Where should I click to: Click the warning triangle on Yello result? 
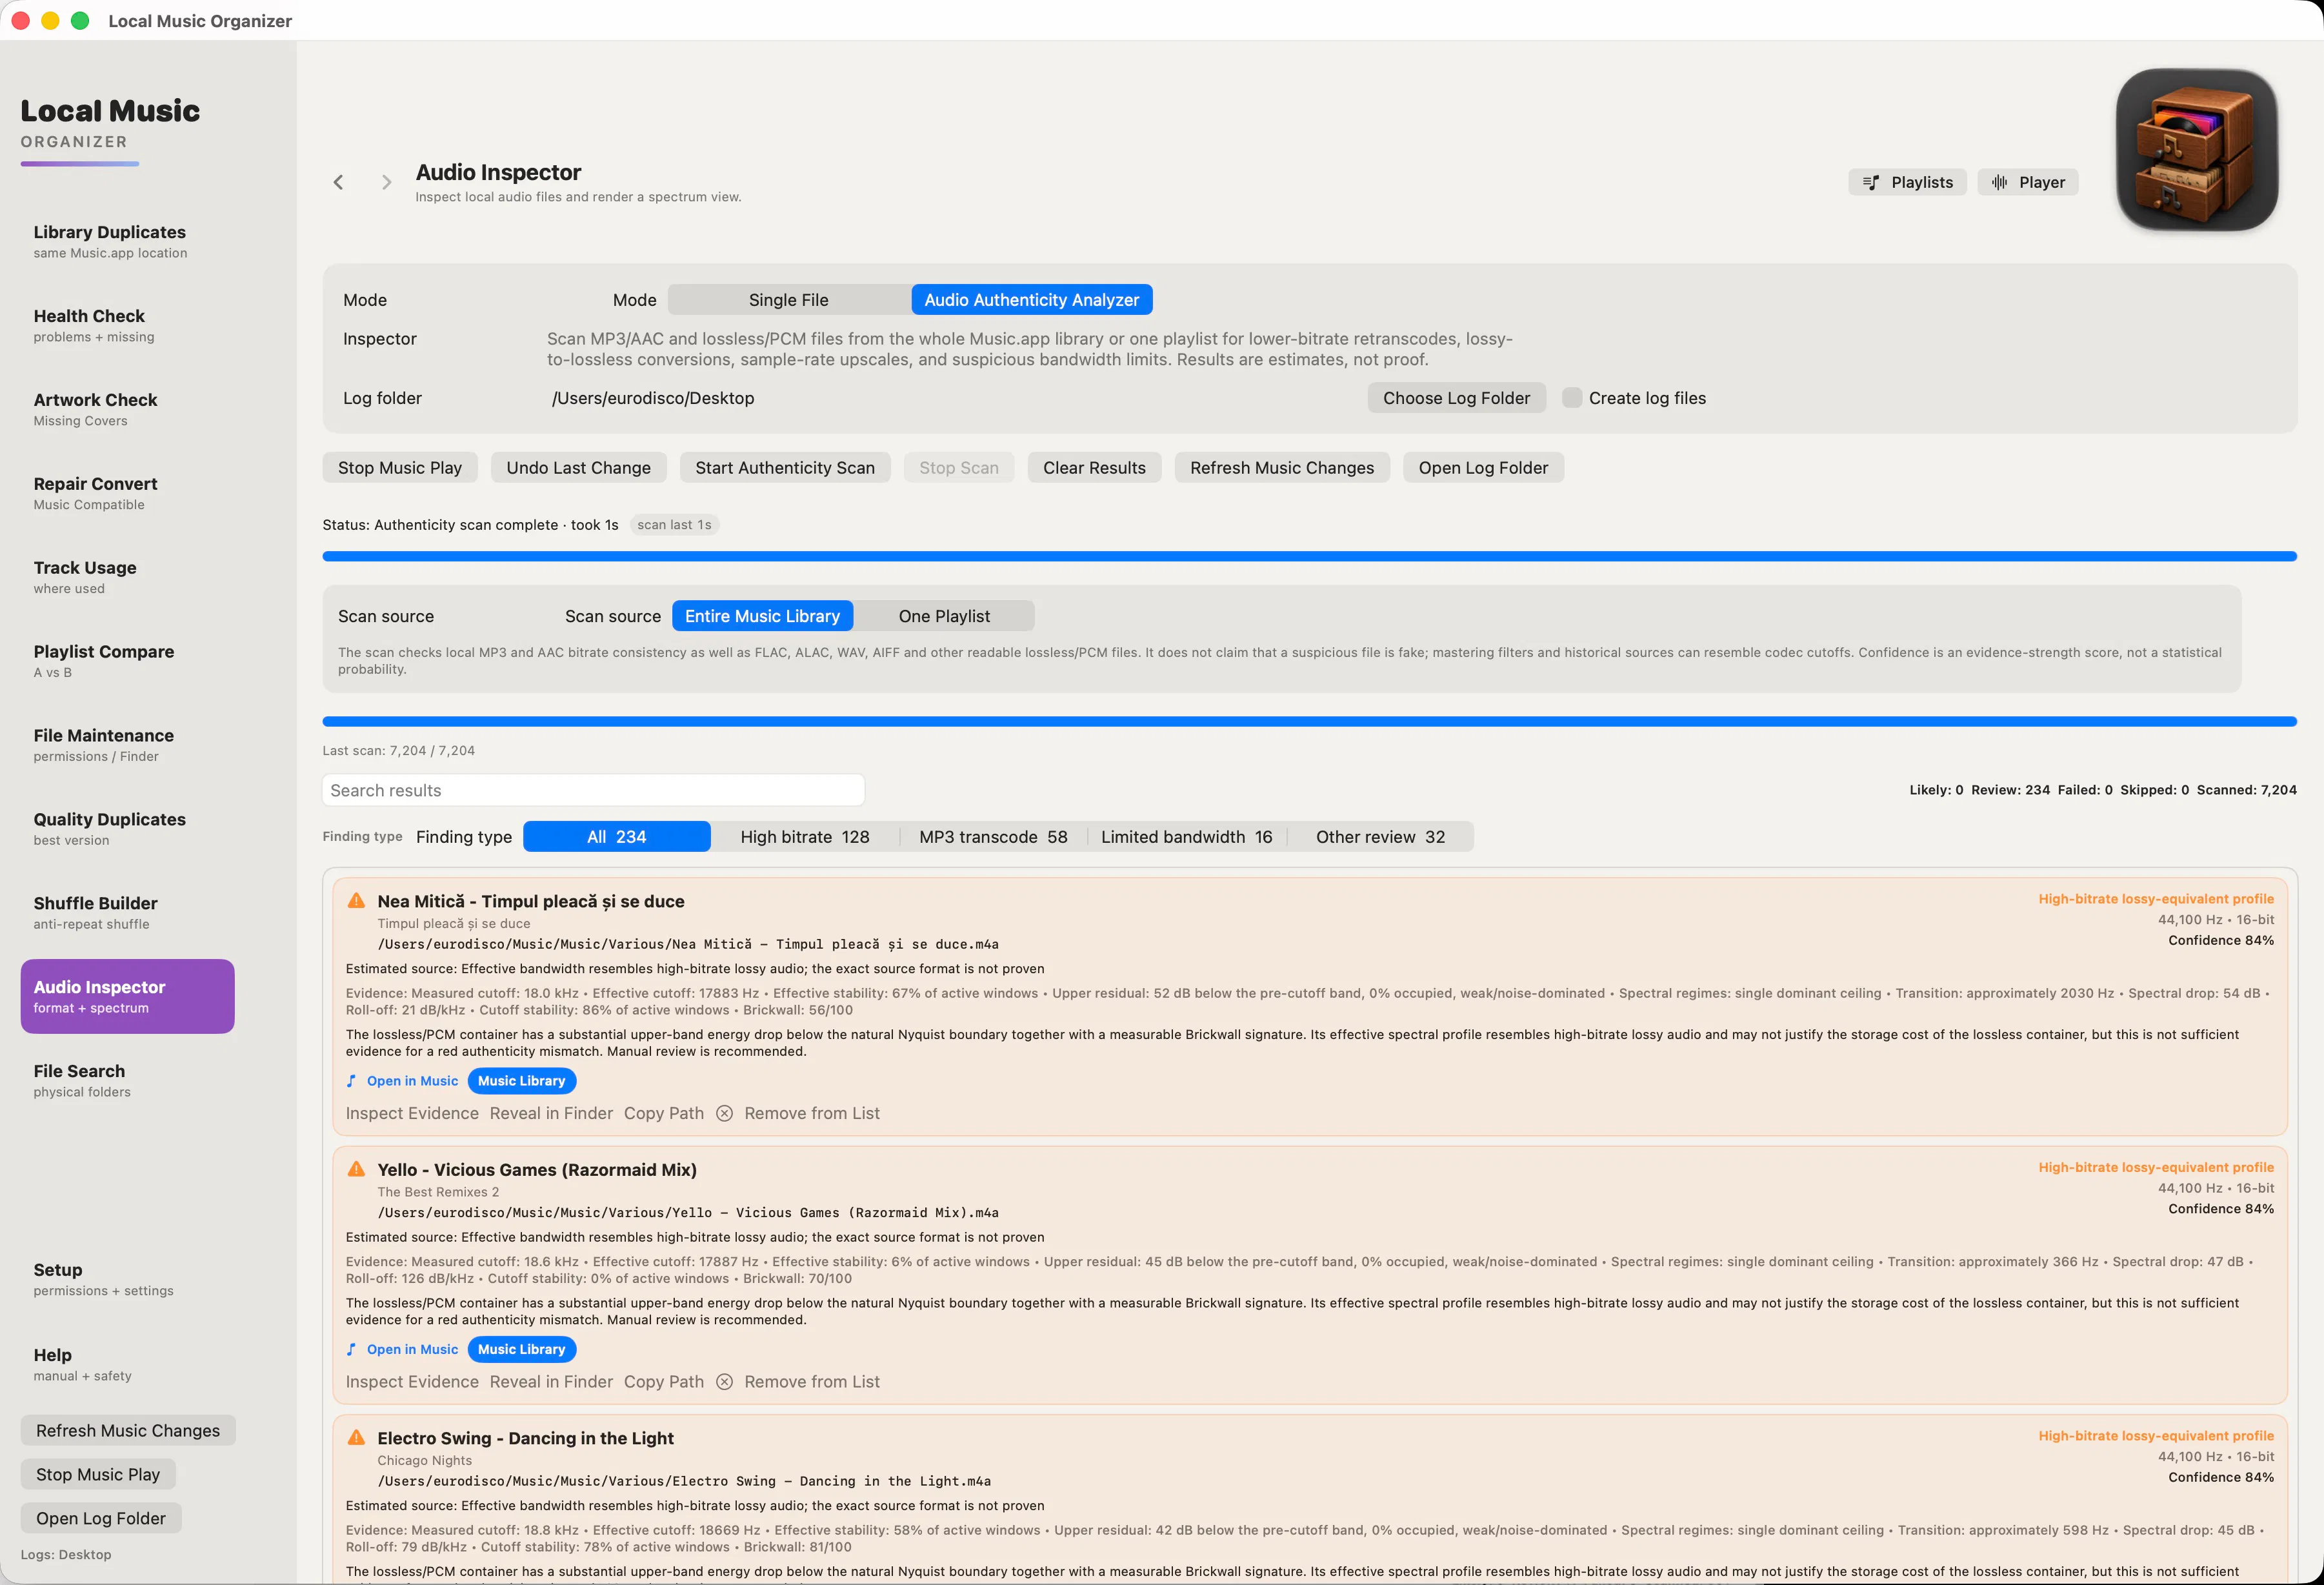coord(356,1169)
